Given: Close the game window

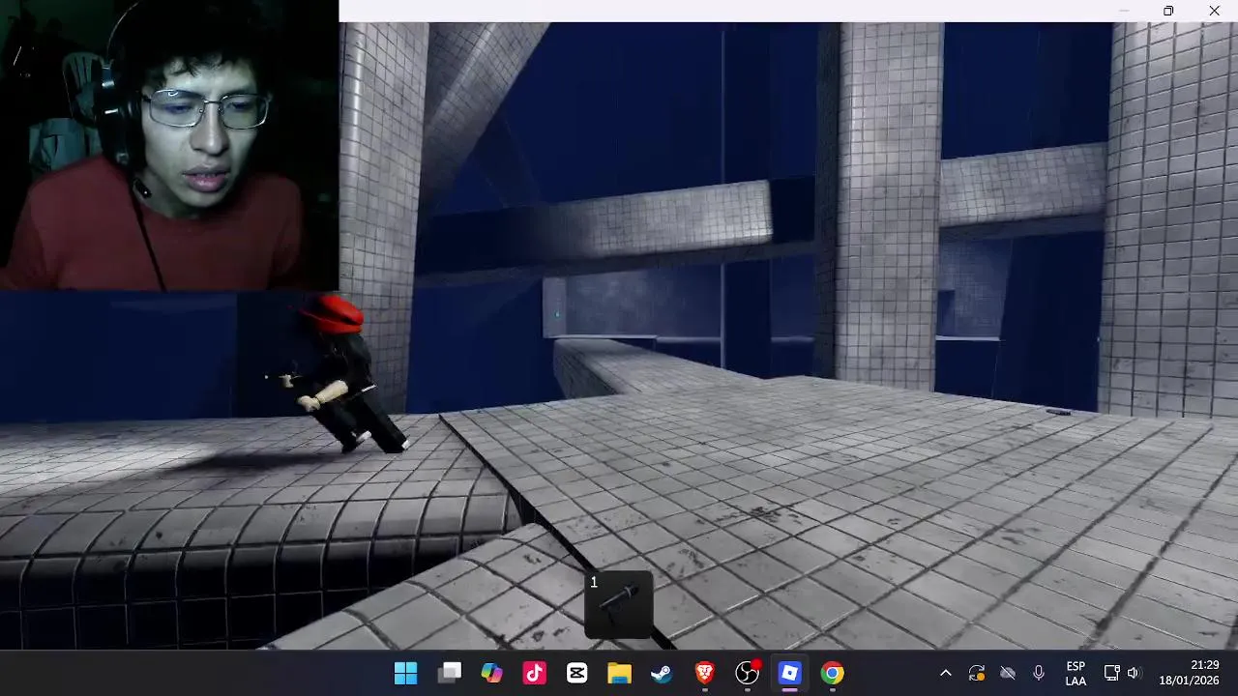Looking at the screenshot, I should tap(1214, 11).
